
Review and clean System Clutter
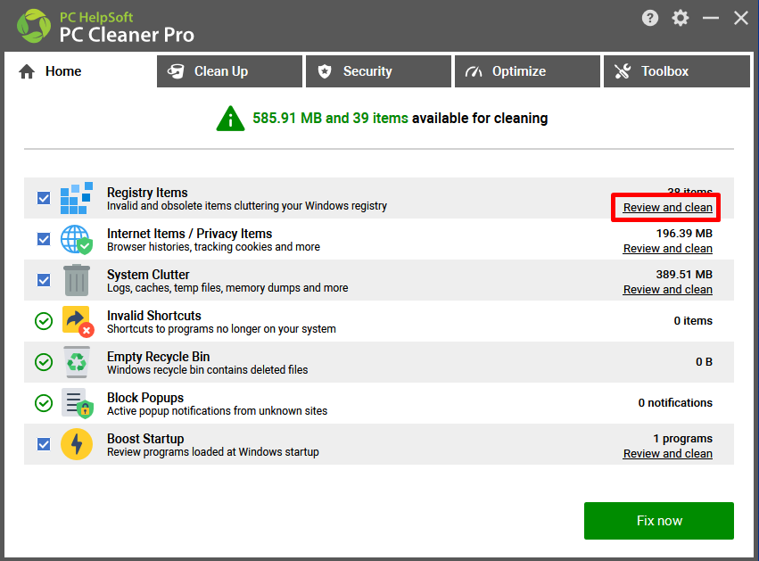tap(667, 290)
